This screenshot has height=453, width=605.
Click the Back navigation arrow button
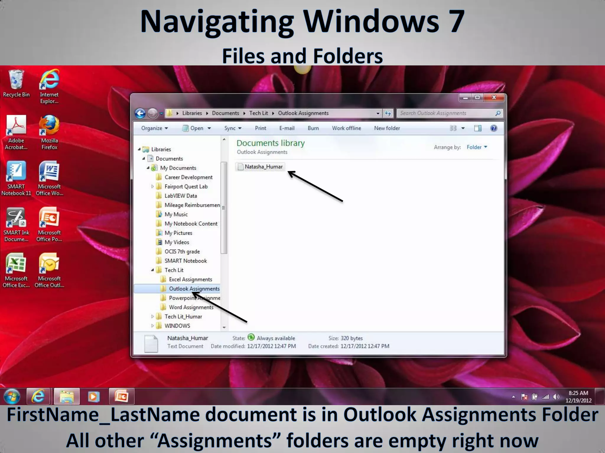coord(140,113)
